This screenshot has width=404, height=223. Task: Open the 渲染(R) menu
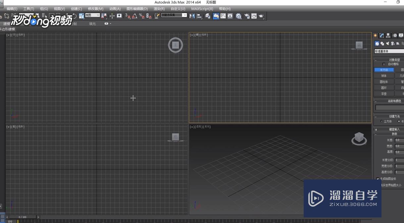[x=159, y=9]
